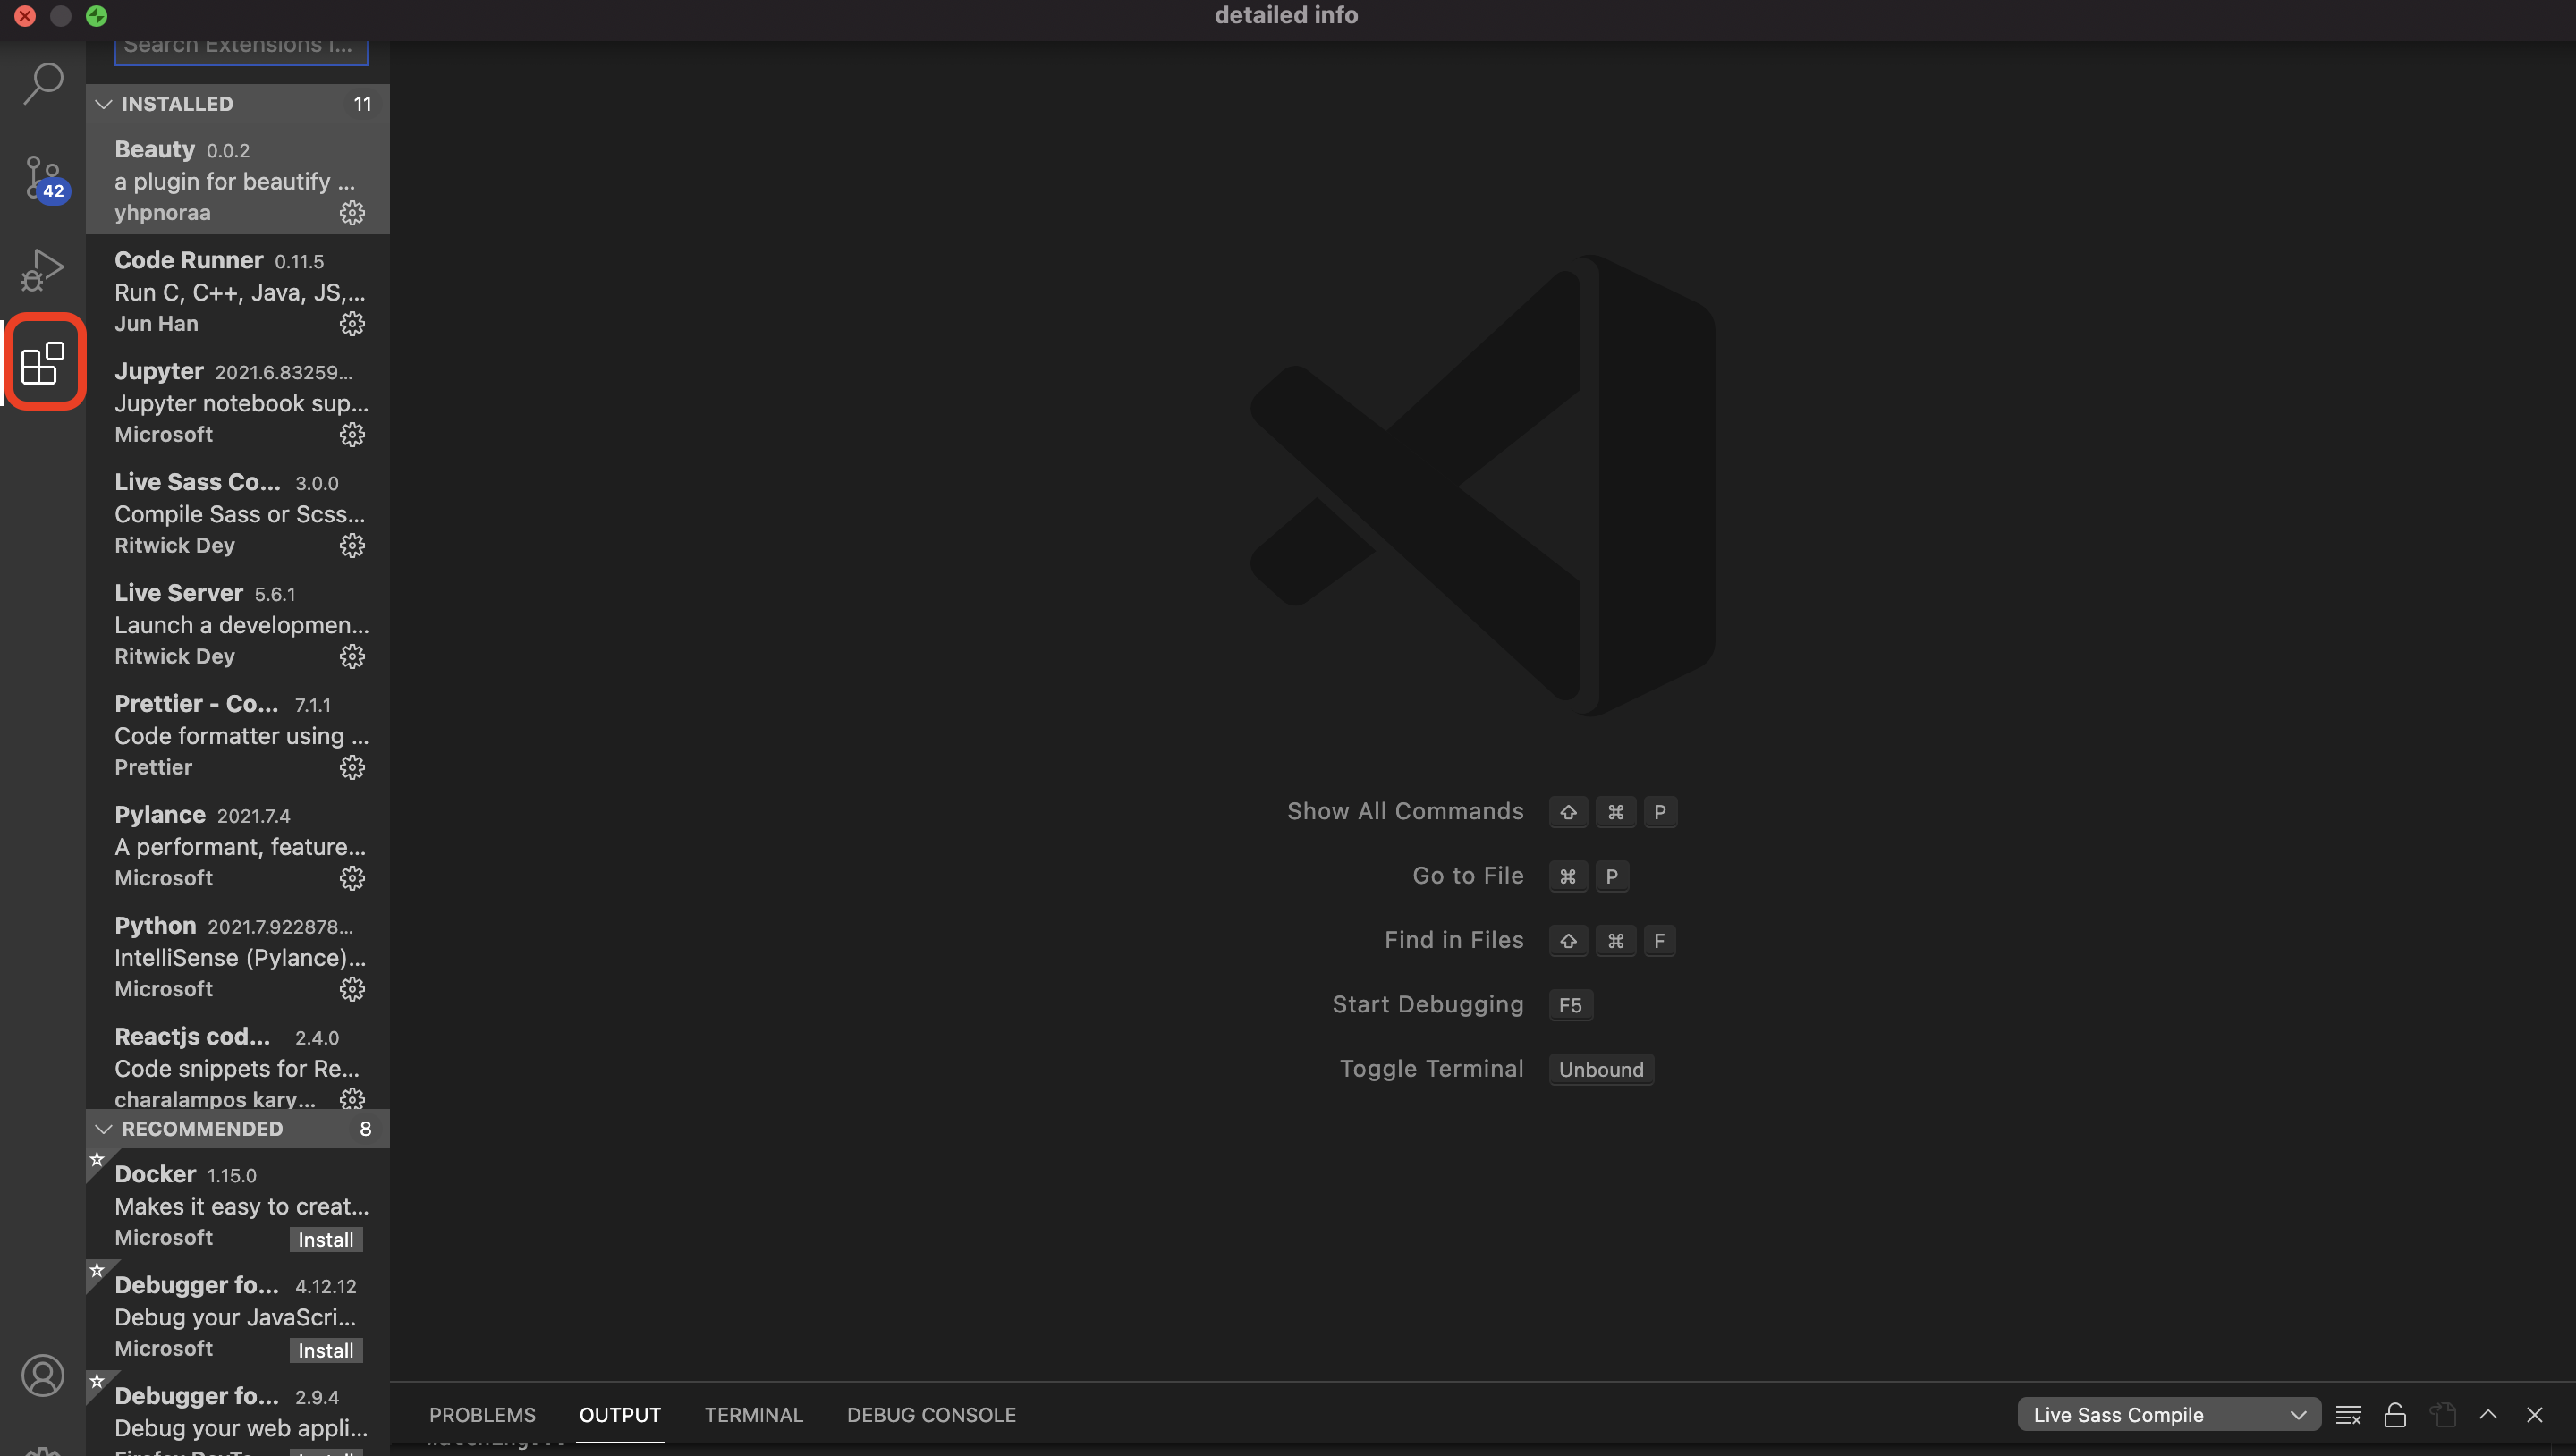Toggle the output scroll lock icon

pos(2395,1415)
